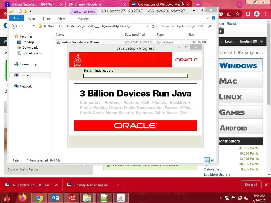Expand the address bar history dropdown
Screen dimensions: 271x203
pos(147,26)
